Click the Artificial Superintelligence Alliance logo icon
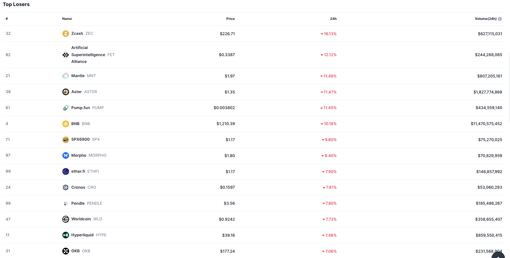The width and height of the screenshot is (510, 258). pyautogui.click(x=66, y=55)
